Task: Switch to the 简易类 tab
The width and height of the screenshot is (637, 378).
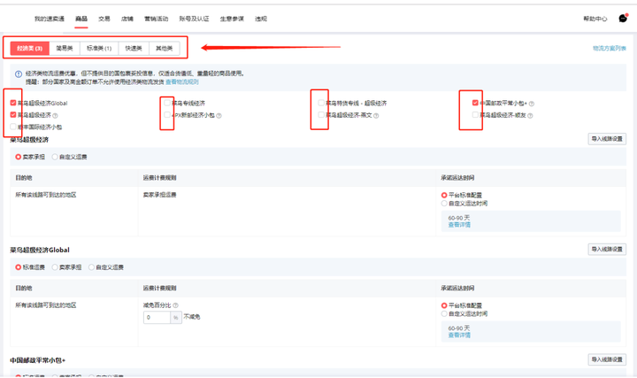Action: [65, 48]
